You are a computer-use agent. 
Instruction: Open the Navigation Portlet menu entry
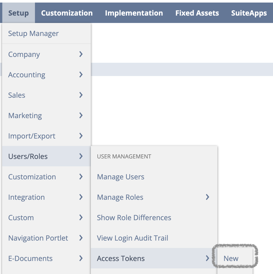(46, 238)
